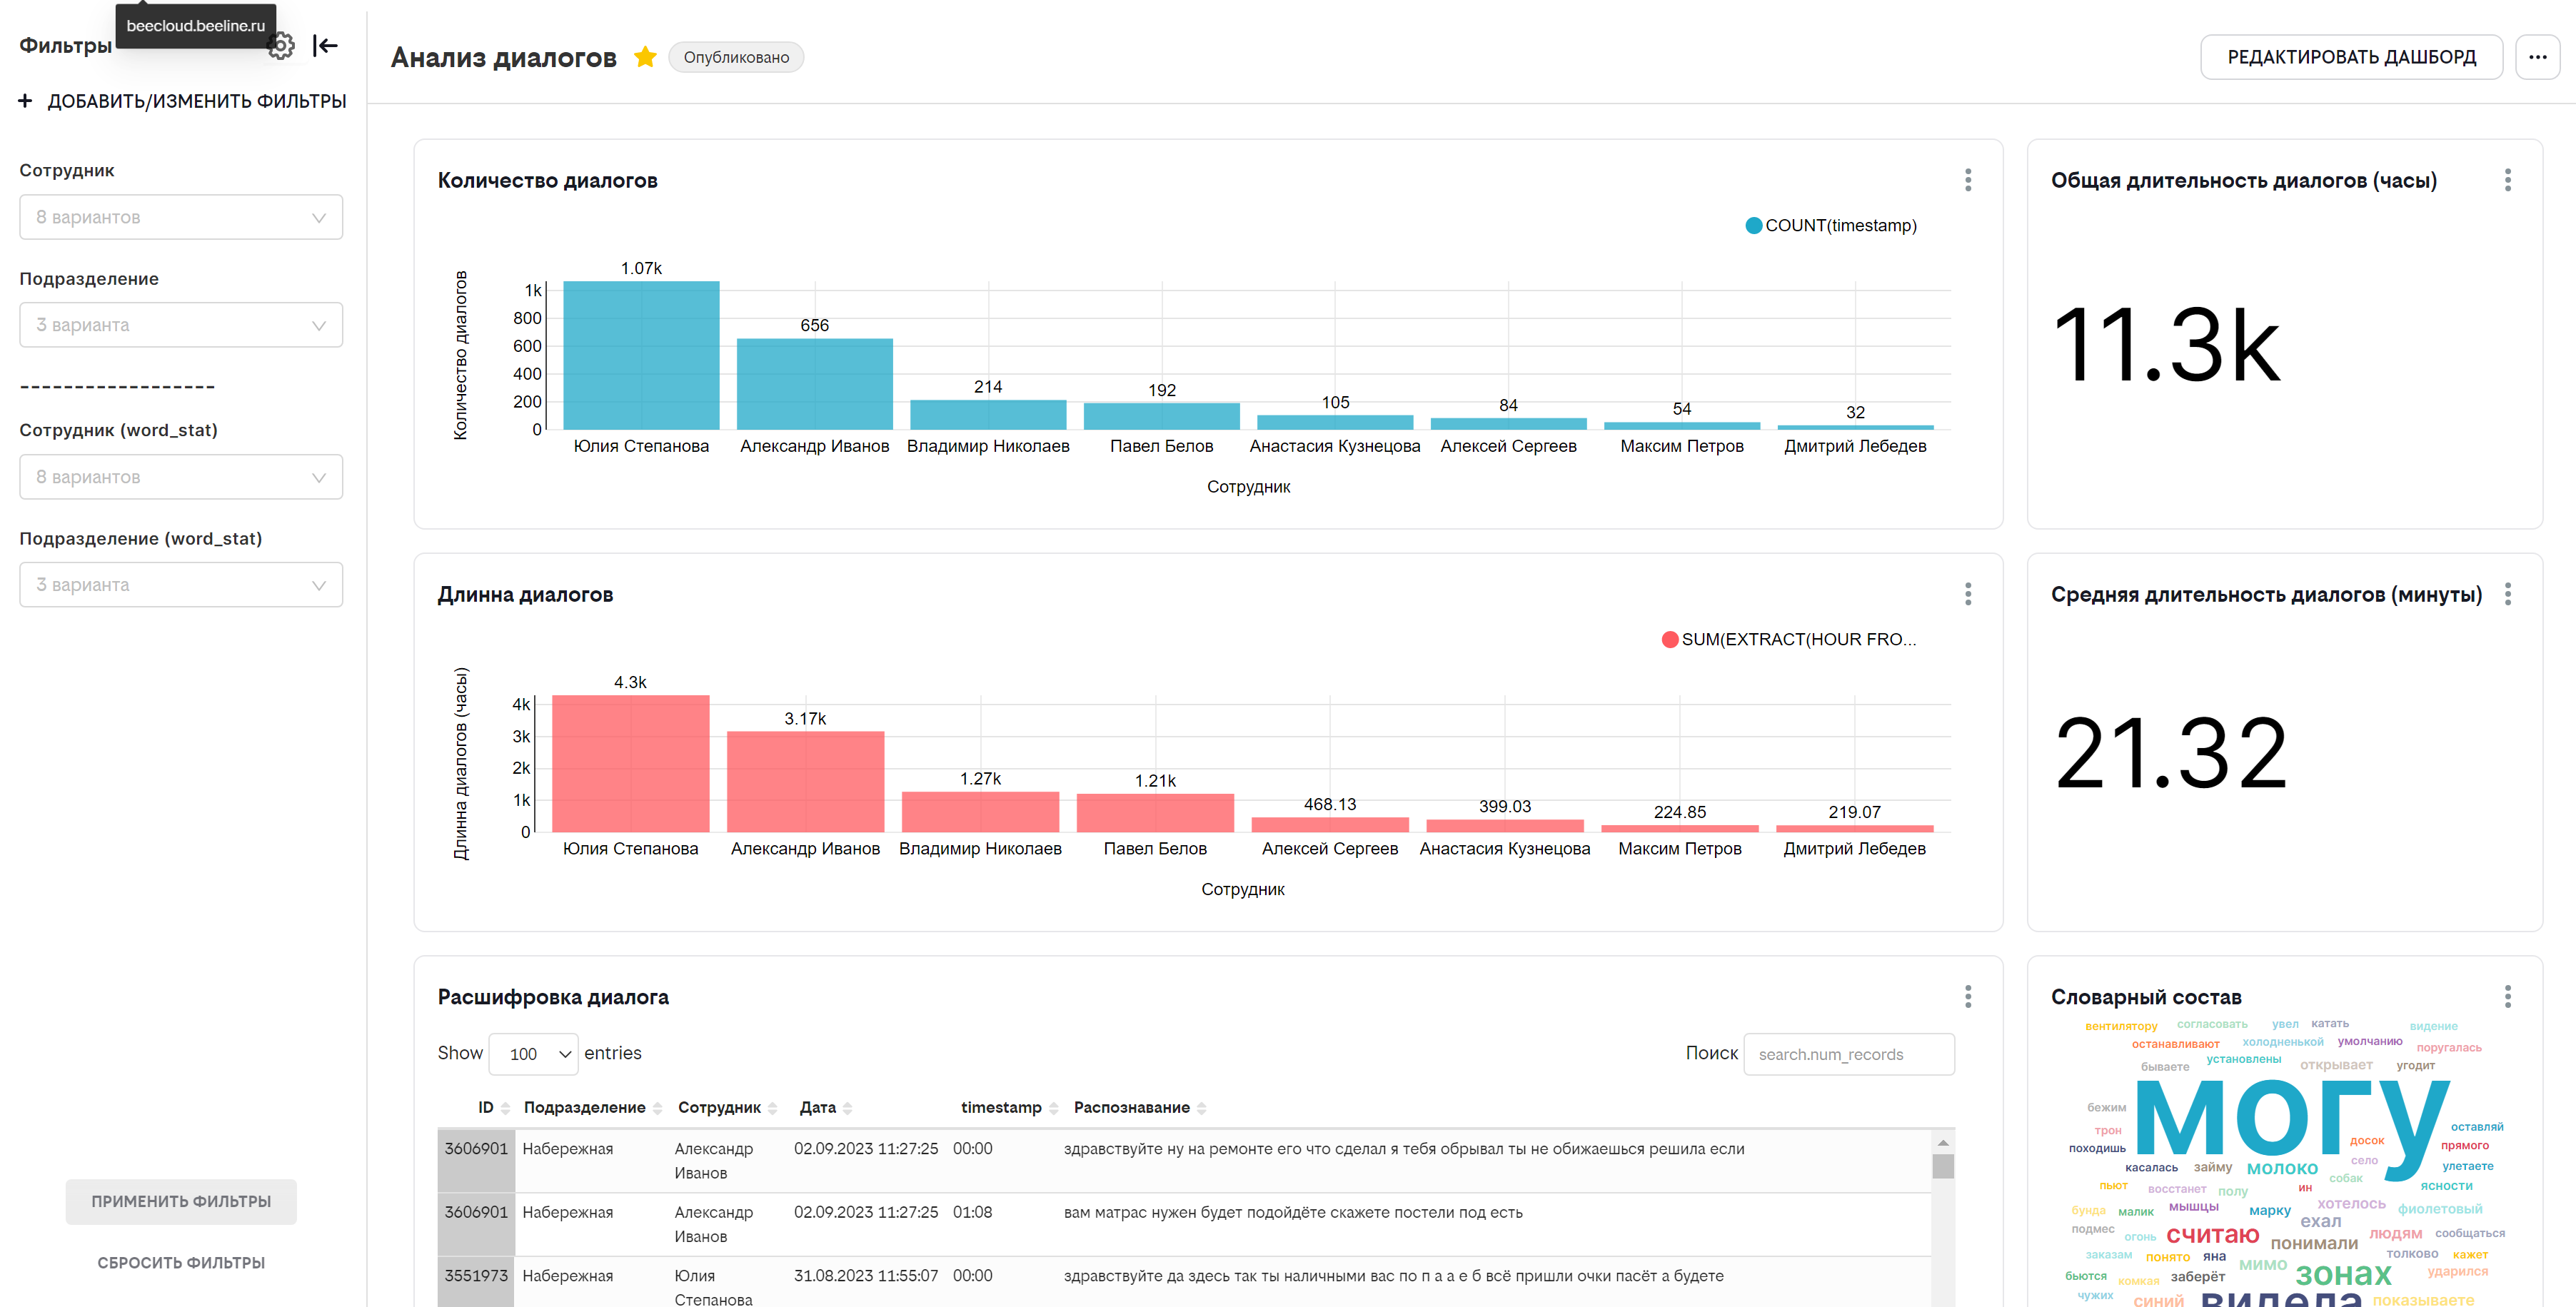Open the dashboard three-dot options menu
Viewport: 2576px width, 1307px height.
2537,57
